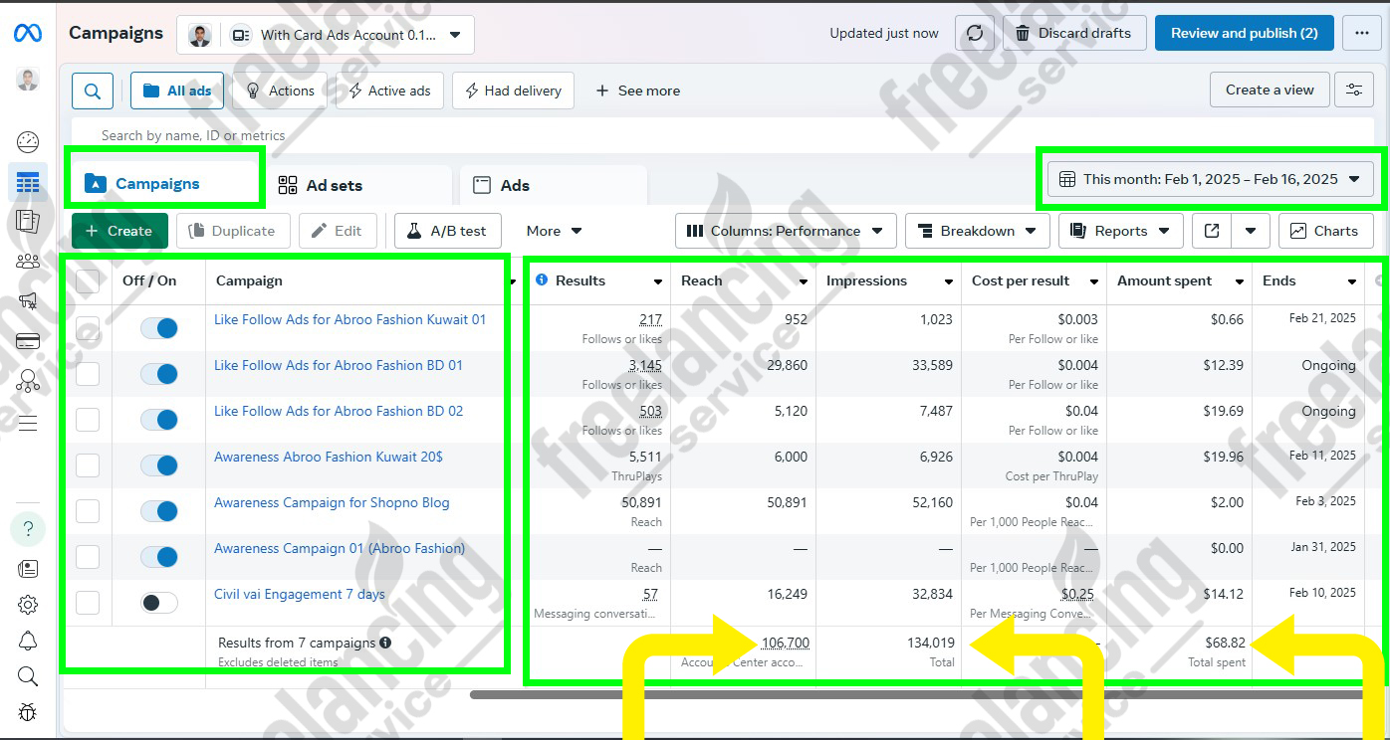
Task: Click the sidebar profile avatar
Action: tap(28, 80)
